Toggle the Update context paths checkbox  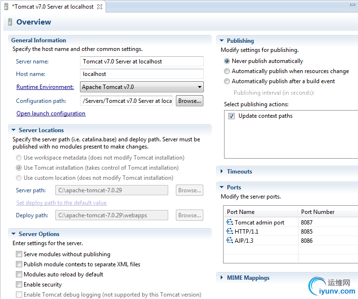tap(231, 116)
